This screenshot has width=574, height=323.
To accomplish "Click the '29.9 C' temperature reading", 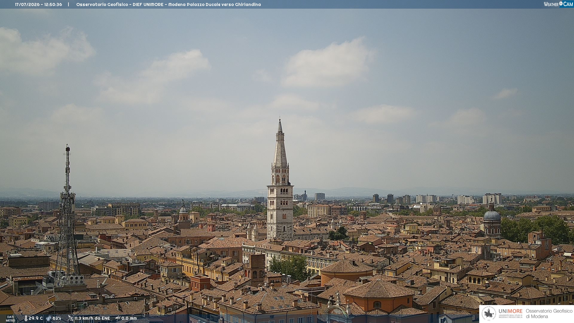I will 36,319.
